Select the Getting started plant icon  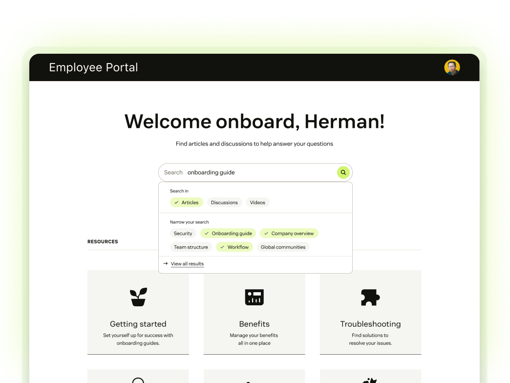point(138,297)
